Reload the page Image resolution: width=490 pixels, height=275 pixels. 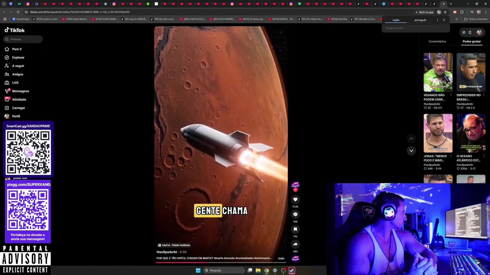[18, 12]
